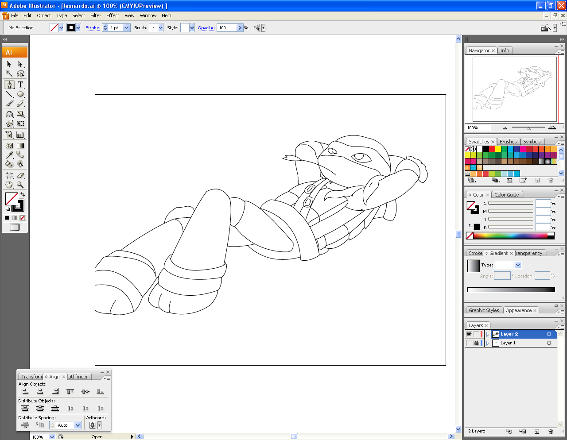Image resolution: width=567 pixels, height=440 pixels.
Task: Select the Selection (black arrow) tool
Action: click(x=9, y=64)
